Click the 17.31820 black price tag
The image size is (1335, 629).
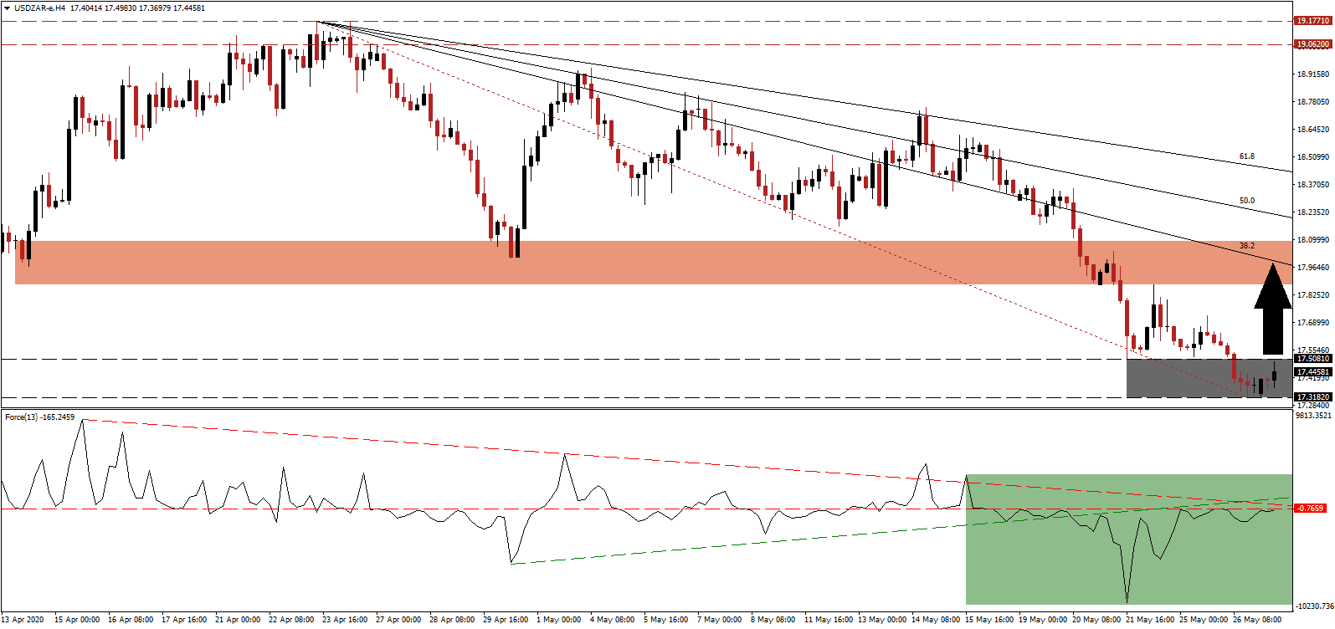(x=1312, y=397)
